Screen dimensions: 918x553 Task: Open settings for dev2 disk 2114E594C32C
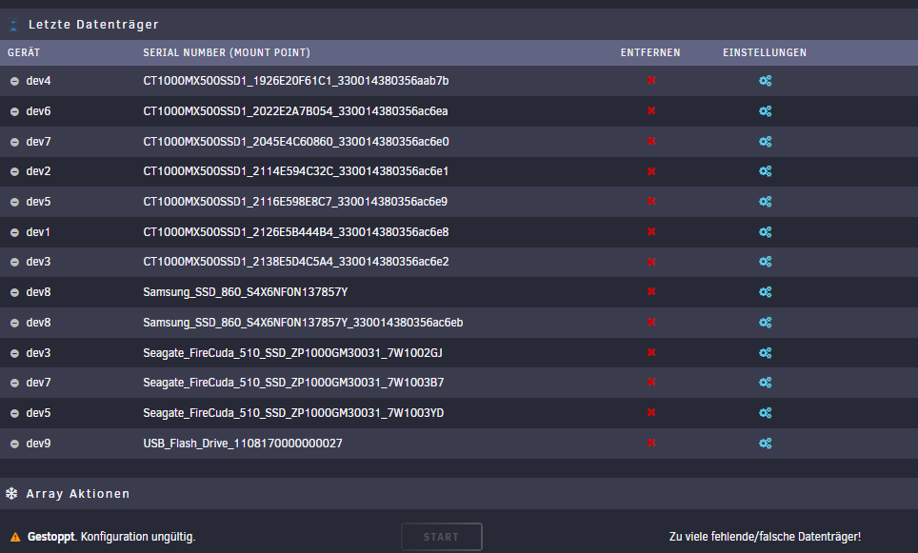[766, 171]
